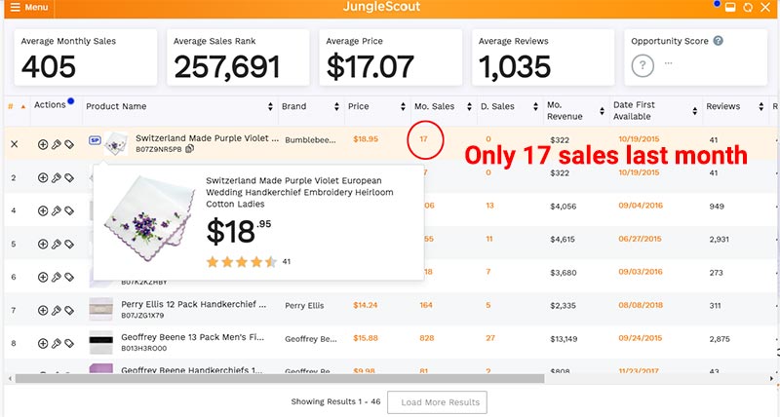The image size is (780, 417).
Task: Click the Average Monthly Sales card
Action: click(86, 57)
